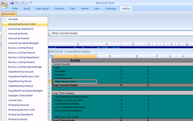This screenshot has height=121, width=193.
Task: Click the Save icon in quick access toolbar
Action: (x=12, y=3)
